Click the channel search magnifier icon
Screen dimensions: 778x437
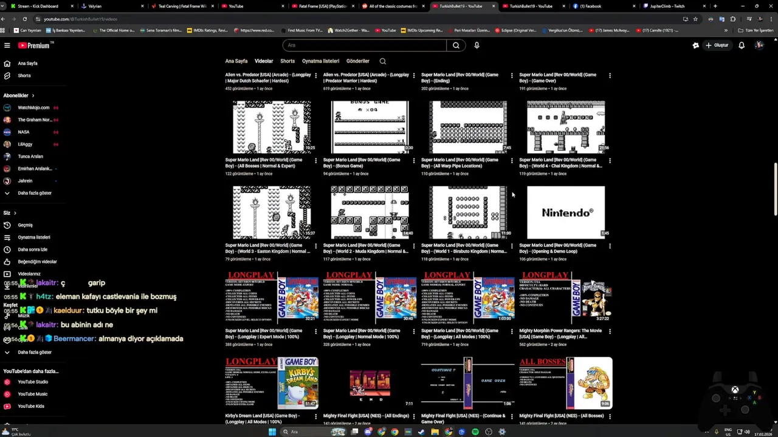point(383,61)
